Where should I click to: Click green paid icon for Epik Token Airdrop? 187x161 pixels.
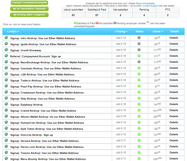coord(139,128)
